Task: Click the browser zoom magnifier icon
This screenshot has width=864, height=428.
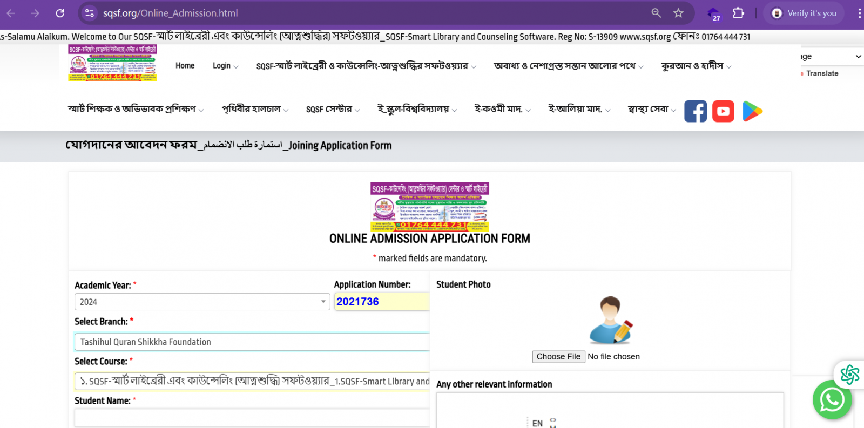Action: (x=656, y=13)
